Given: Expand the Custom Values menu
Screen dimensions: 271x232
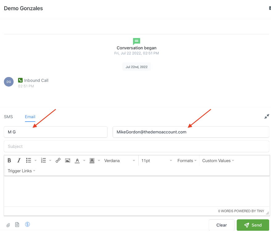Looking at the screenshot, I should pos(218,161).
